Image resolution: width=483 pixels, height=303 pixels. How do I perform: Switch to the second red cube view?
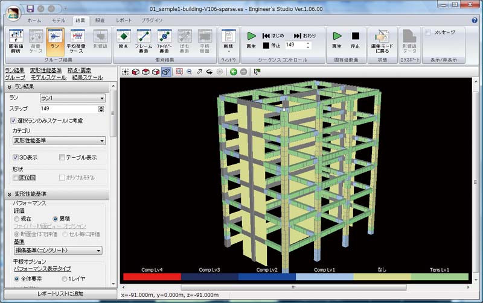click(146, 72)
